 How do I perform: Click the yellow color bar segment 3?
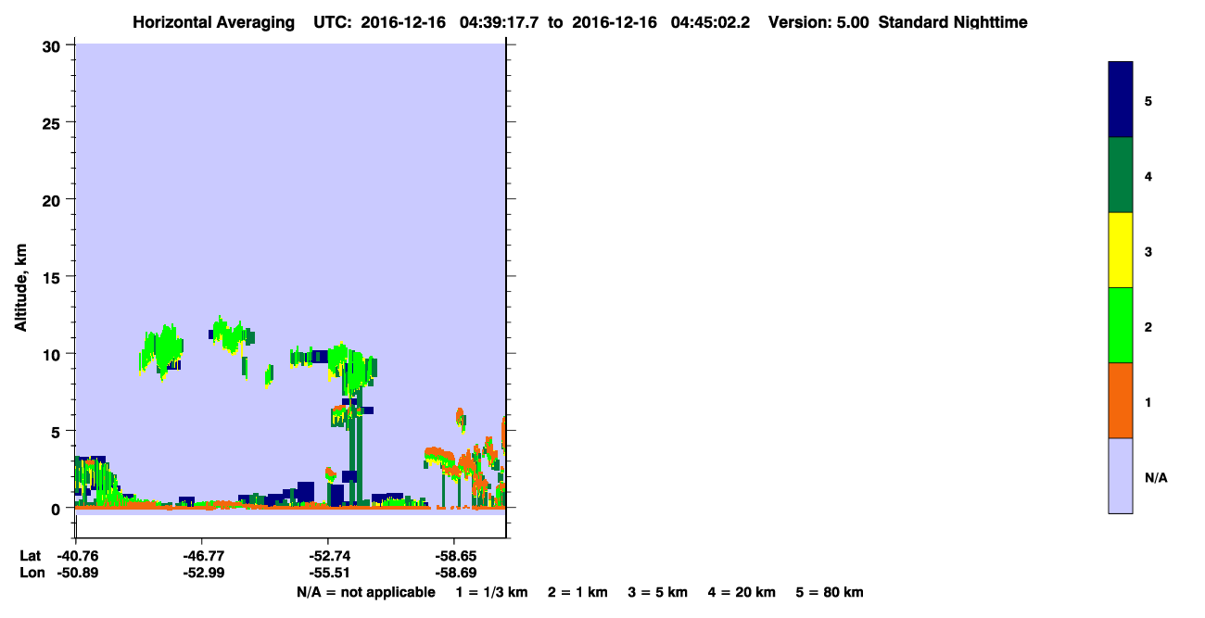click(x=1121, y=250)
